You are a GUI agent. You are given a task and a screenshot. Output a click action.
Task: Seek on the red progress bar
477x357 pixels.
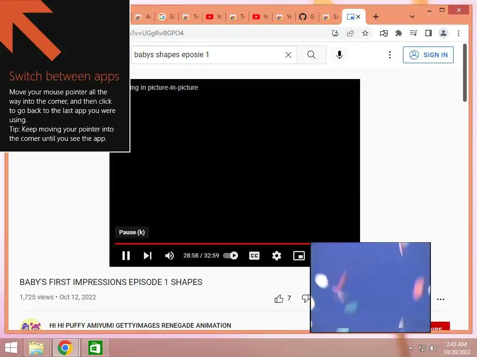click(212, 244)
